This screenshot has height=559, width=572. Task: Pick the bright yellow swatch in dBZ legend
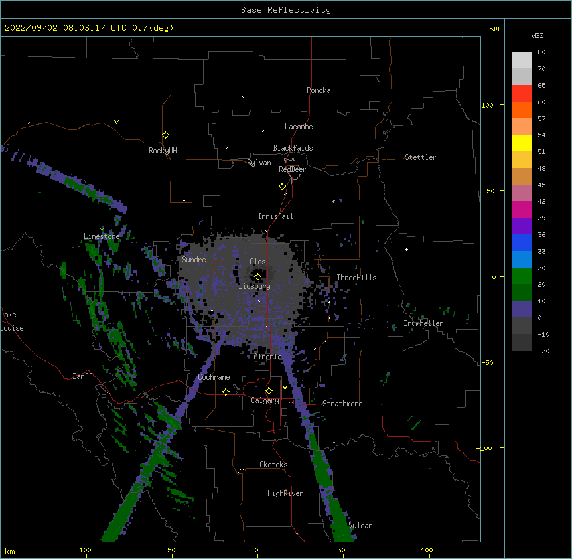coord(522,143)
